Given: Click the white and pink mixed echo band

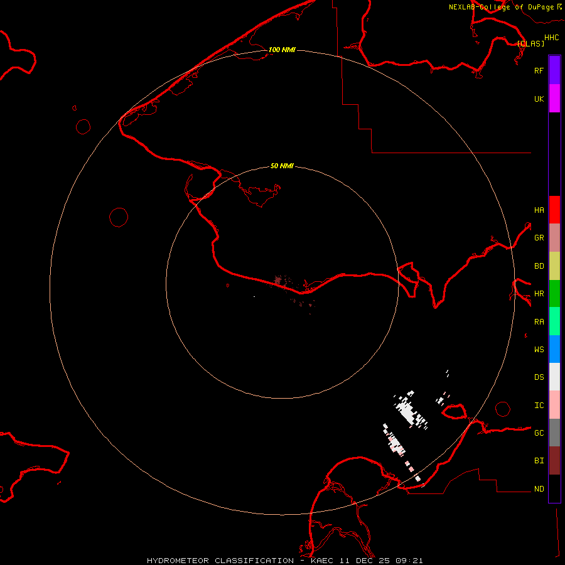Looking at the screenshot, I should click(395, 443).
